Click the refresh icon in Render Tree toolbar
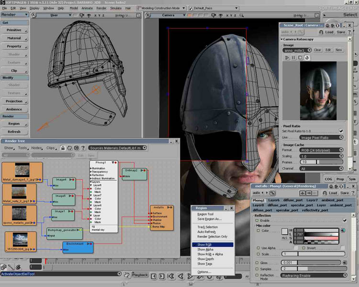Viewport: 359px width, 287px height. pos(69,148)
